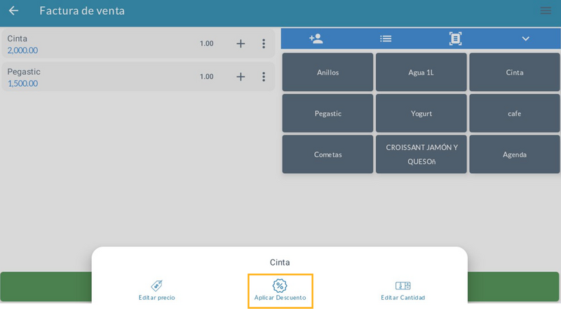Open more options for Pegastic item
The width and height of the screenshot is (561, 309).
point(264,77)
